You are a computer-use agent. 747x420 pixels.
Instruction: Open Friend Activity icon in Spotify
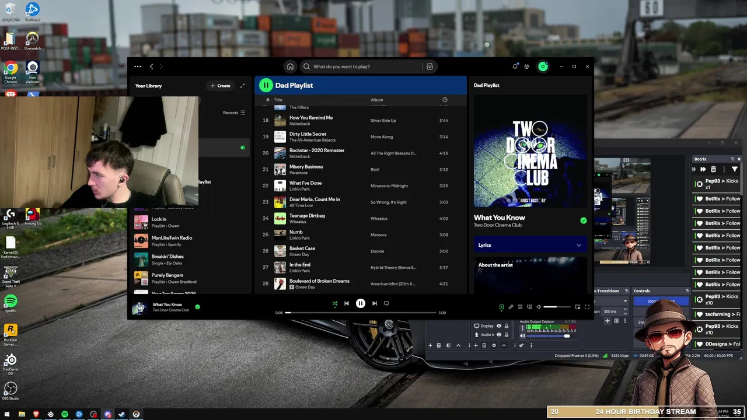526,66
